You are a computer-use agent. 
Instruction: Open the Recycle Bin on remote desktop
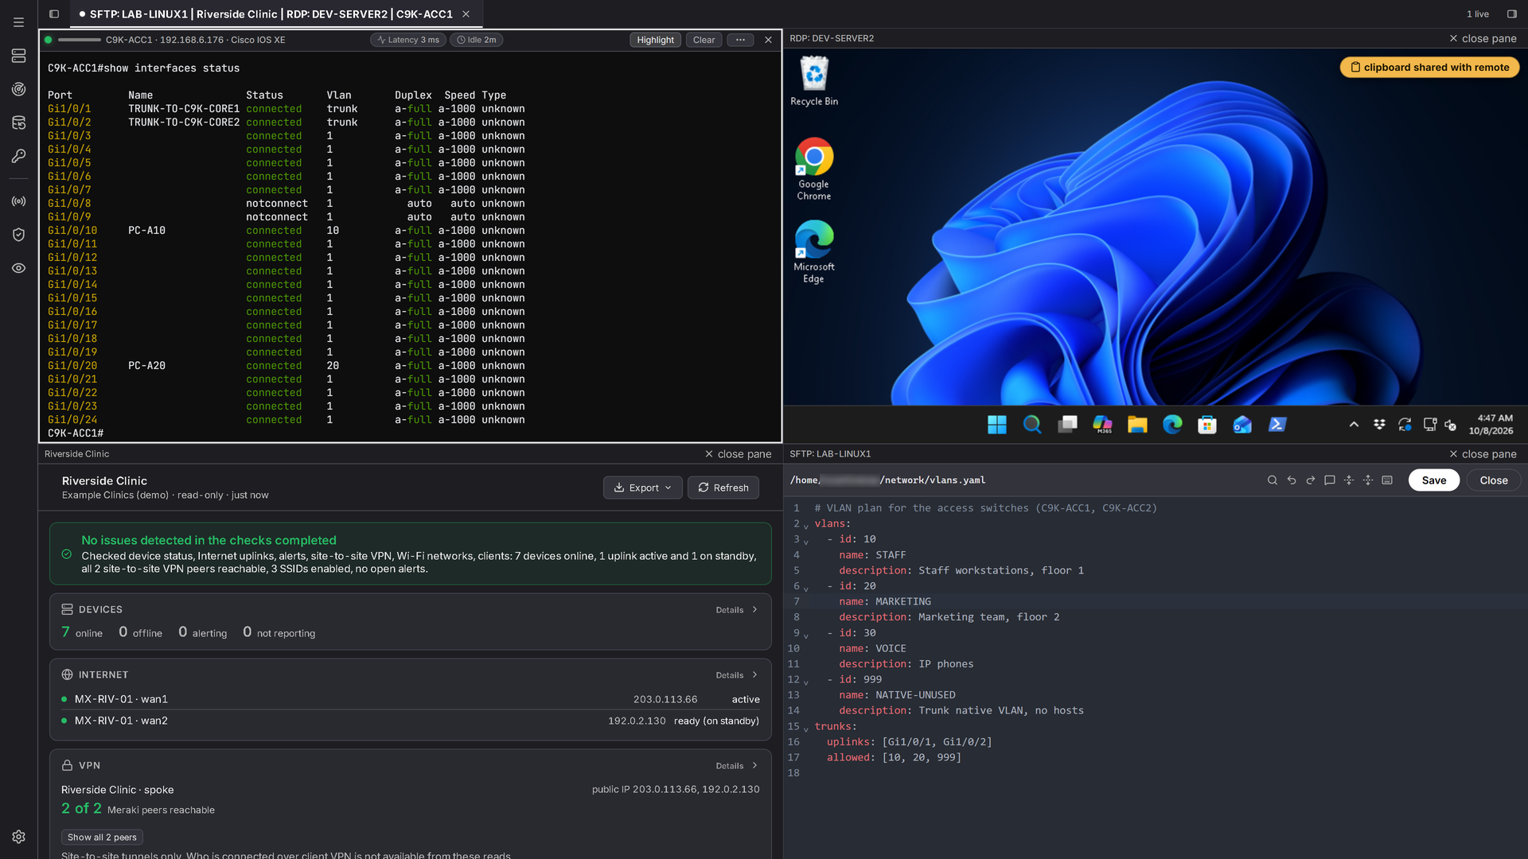click(x=813, y=81)
